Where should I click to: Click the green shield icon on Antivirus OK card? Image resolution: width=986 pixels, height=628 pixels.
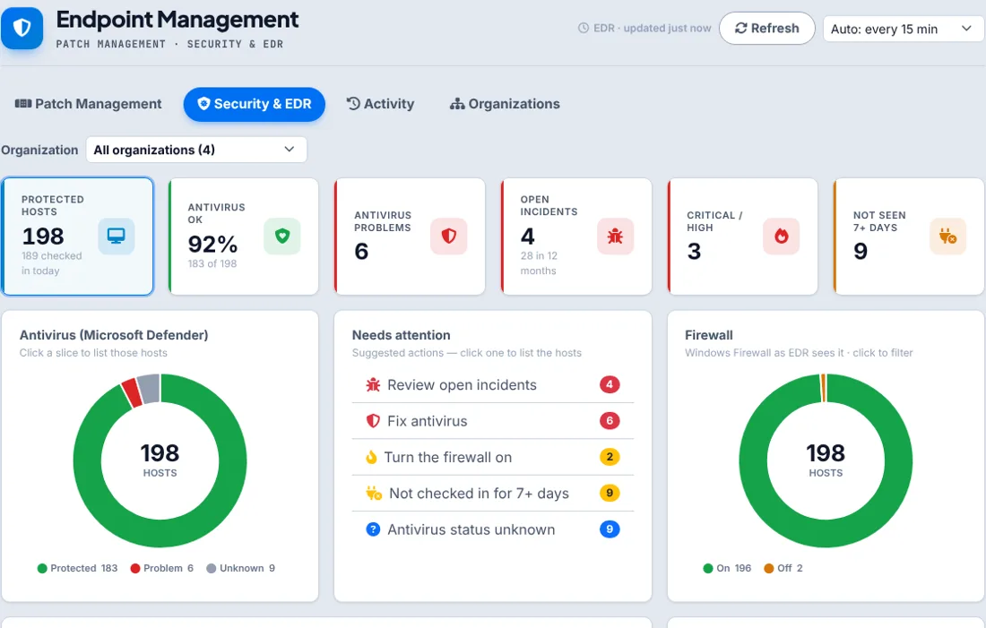[281, 237]
